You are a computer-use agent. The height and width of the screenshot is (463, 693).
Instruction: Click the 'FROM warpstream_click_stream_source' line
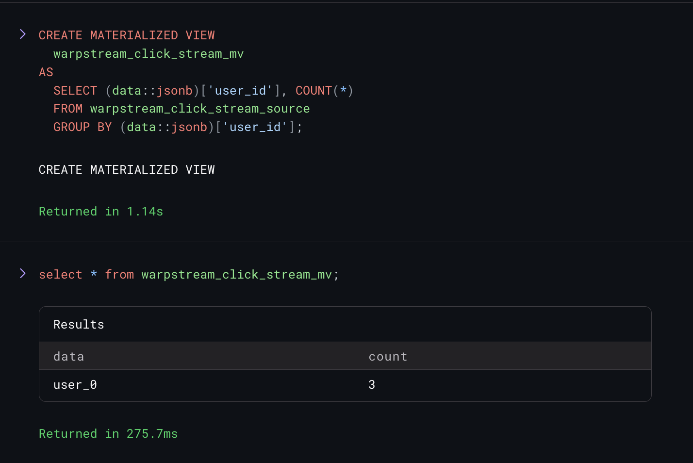click(x=181, y=109)
